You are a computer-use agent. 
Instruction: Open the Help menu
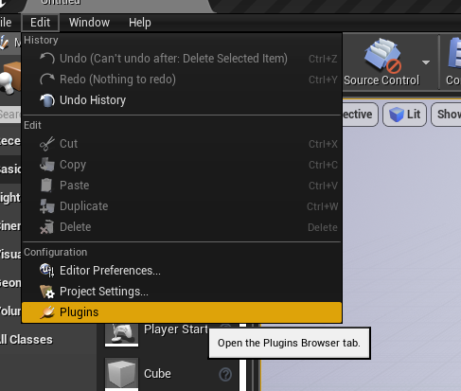pos(140,23)
